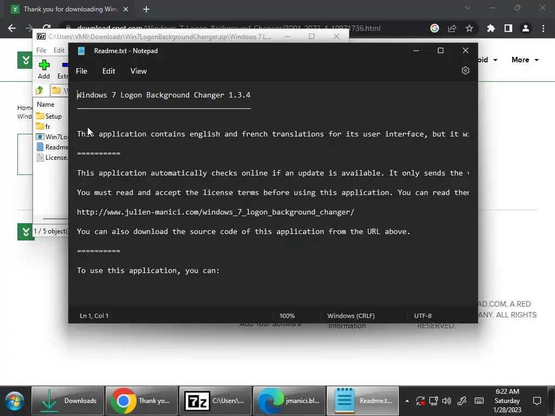Click the 100% zoom status in Notepad

287,316
